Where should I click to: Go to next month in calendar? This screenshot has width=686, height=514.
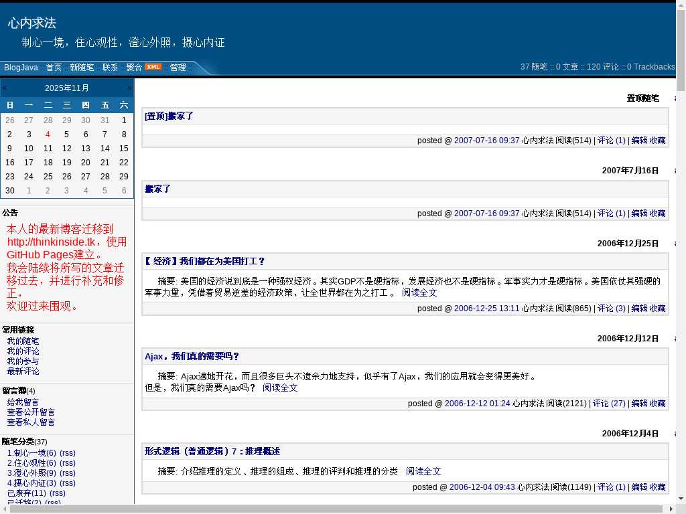pyautogui.click(x=130, y=88)
